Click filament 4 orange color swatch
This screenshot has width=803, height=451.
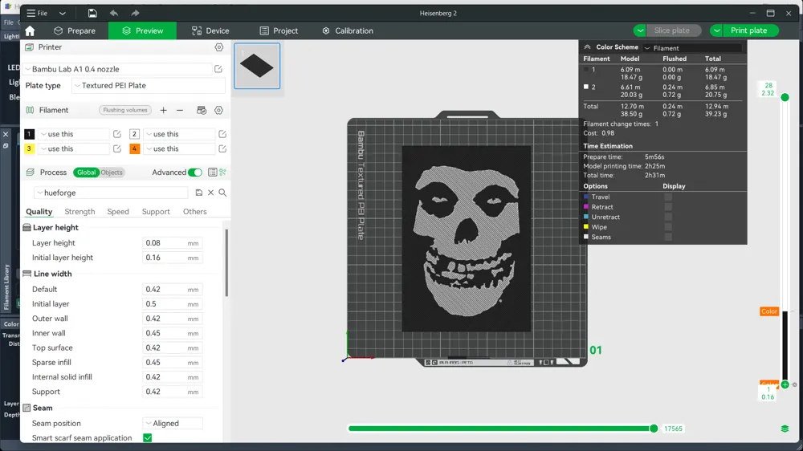(135, 149)
